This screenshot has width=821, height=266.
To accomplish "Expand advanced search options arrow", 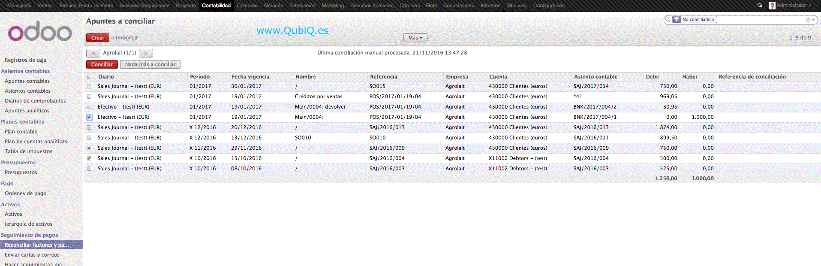I will click(813, 20).
